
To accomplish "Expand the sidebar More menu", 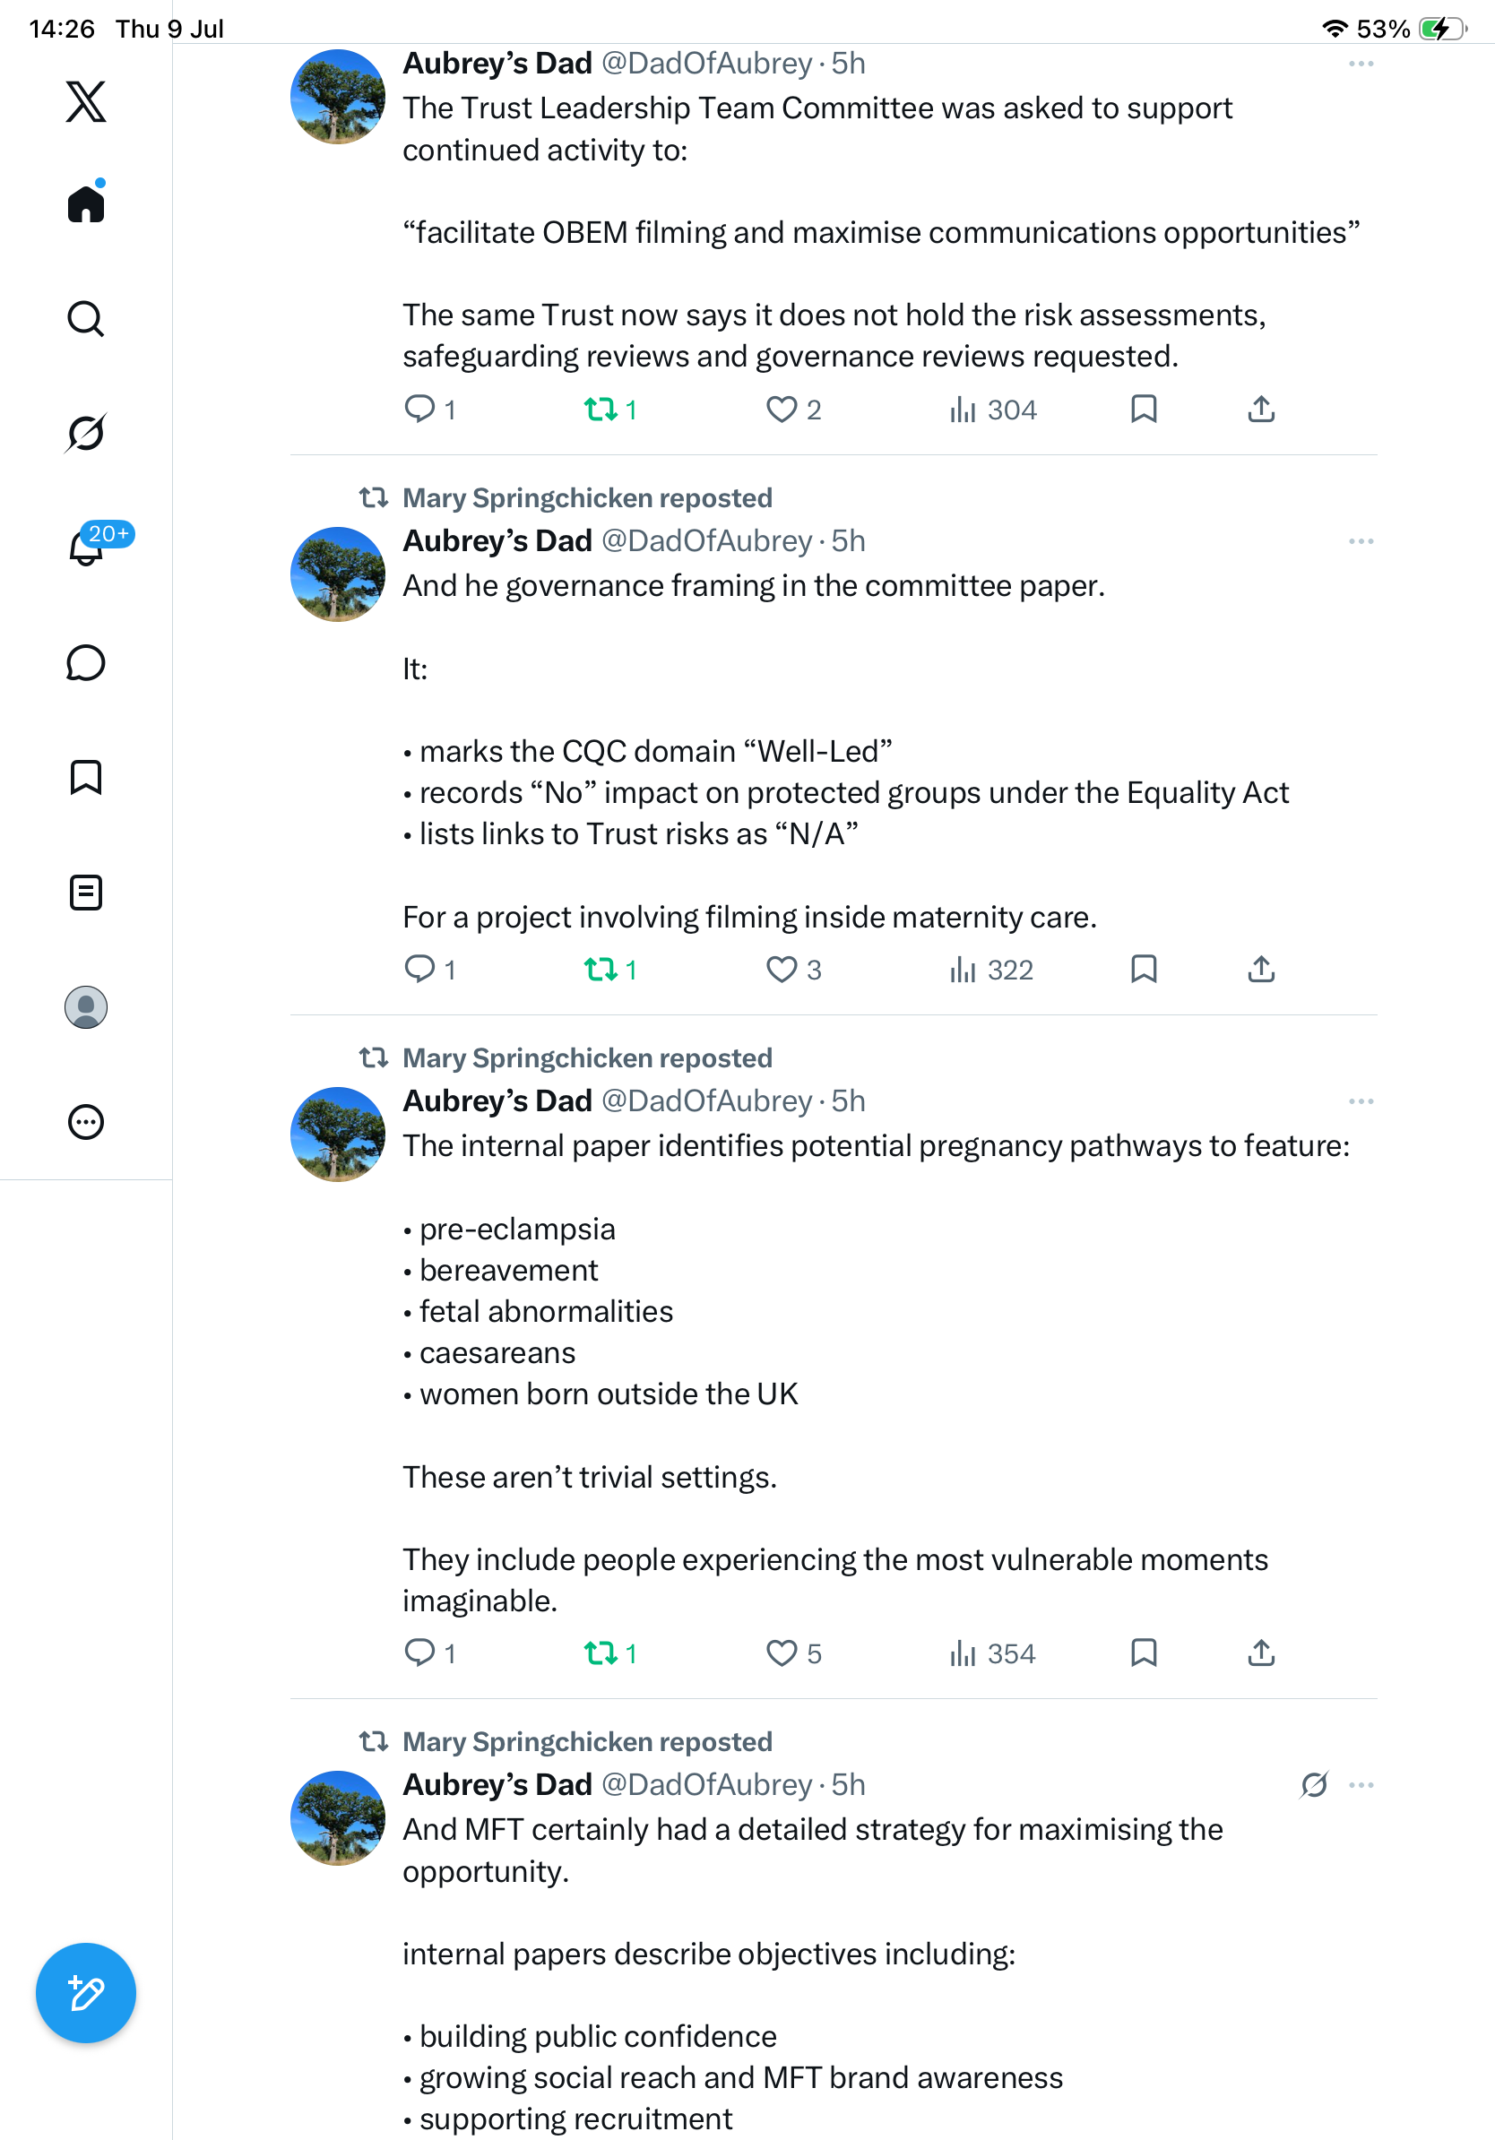I will point(86,1122).
